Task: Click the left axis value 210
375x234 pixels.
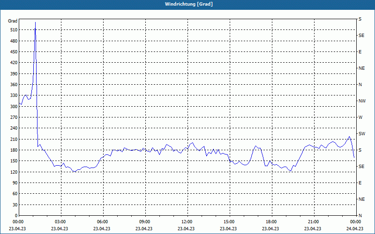Action: tap(14, 139)
